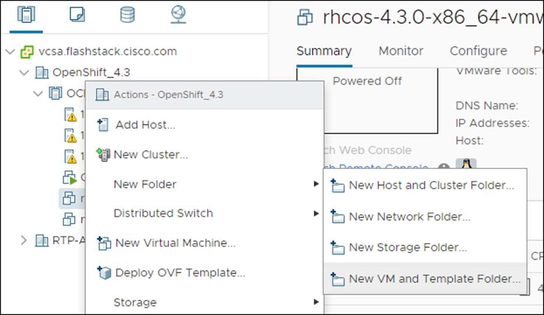544x315 pixels.
Task: Click the Actions - OpenShift_4.3 menu header
Action: 205,95
